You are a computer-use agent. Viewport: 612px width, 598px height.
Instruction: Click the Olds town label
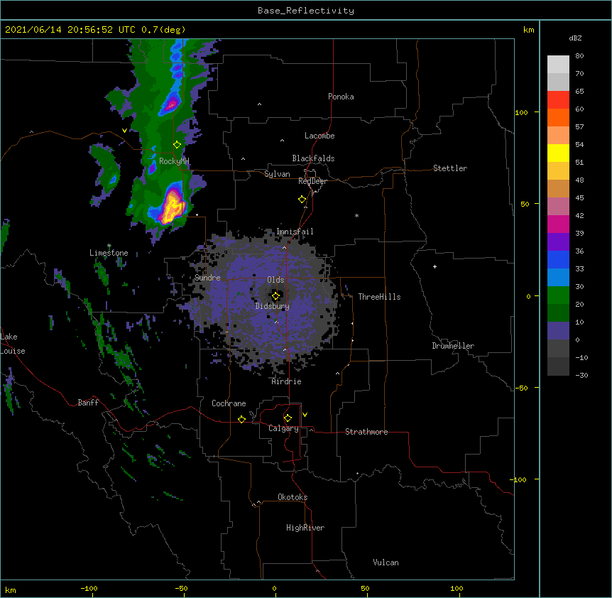point(275,280)
